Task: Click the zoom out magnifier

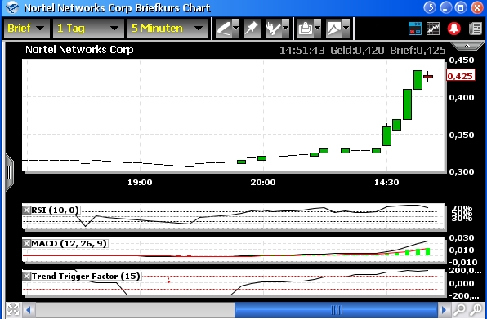Action: (x=459, y=309)
